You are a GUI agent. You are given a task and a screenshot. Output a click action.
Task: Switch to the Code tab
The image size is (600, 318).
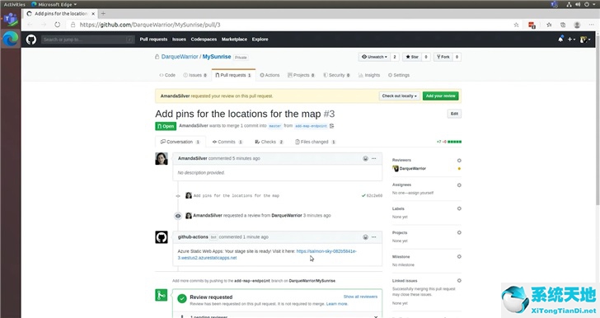point(167,75)
